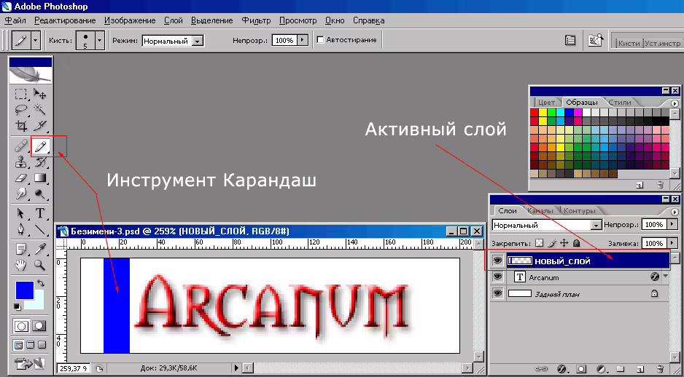
Task: Select the Eyedropper tool
Action: (40, 249)
